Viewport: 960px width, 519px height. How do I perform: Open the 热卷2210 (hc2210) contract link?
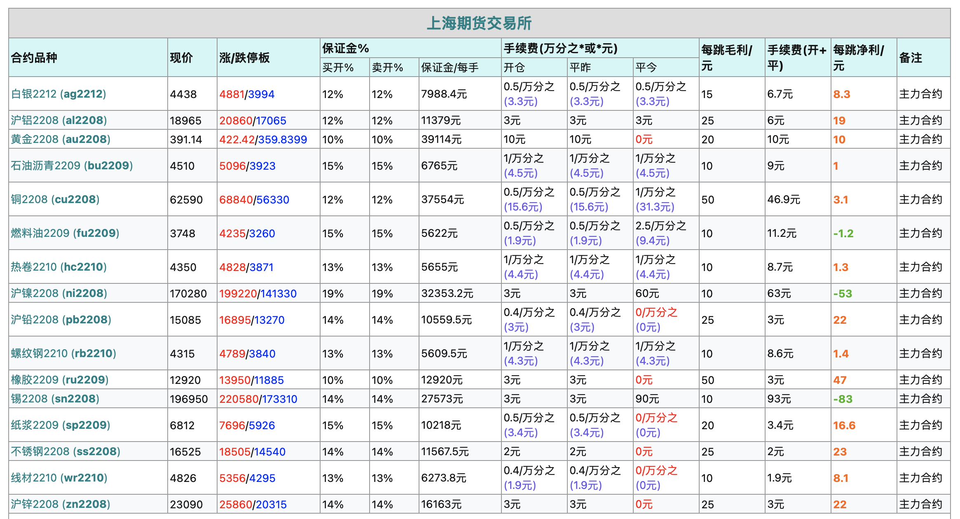coord(59,267)
